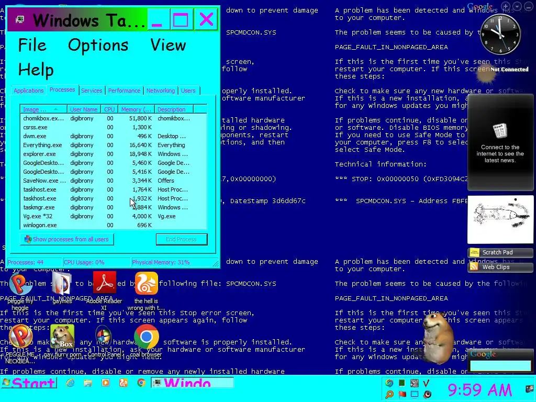Click the 51,800 K memory value
536x402 pixels.
[140, 118]
